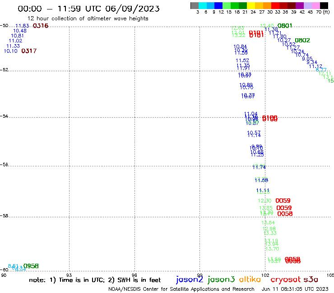Click the '99' longitude axis label

point(199,275)
